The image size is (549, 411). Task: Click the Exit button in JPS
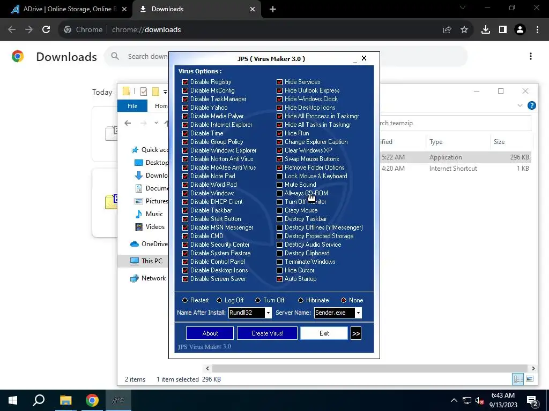tap(324, 333)
